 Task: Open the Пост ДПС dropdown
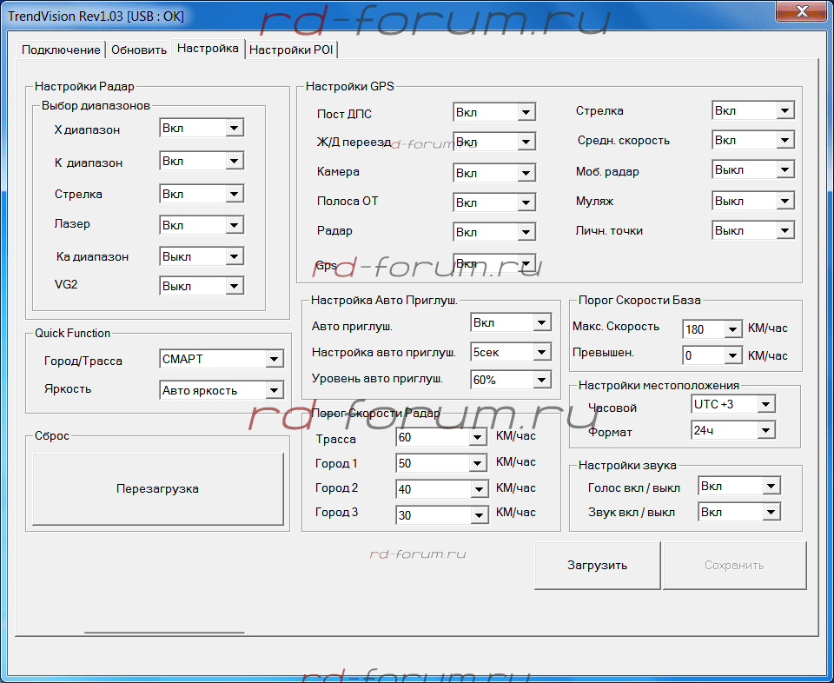pyautogui.click(x=494, y=112)
